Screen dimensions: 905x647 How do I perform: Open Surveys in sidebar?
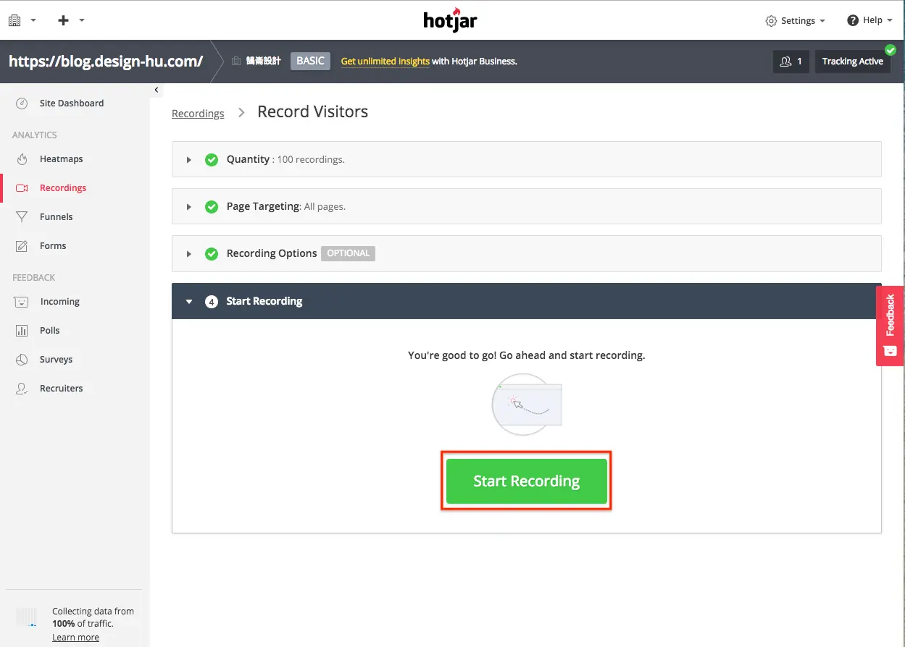click(x=57, y=360)
